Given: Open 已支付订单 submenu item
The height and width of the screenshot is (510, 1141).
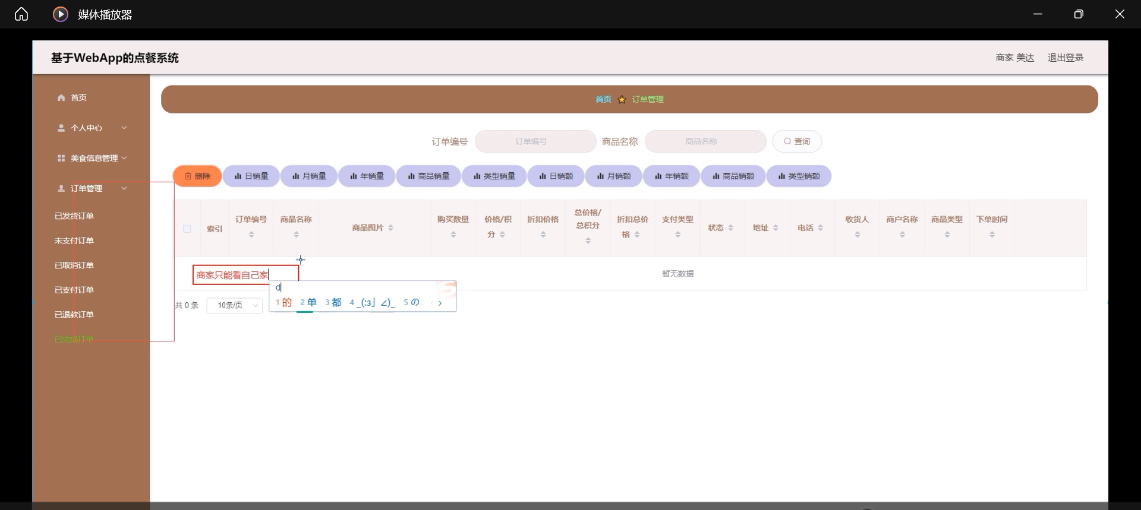Looking at the screenshot, I should [x=74, y=290].
